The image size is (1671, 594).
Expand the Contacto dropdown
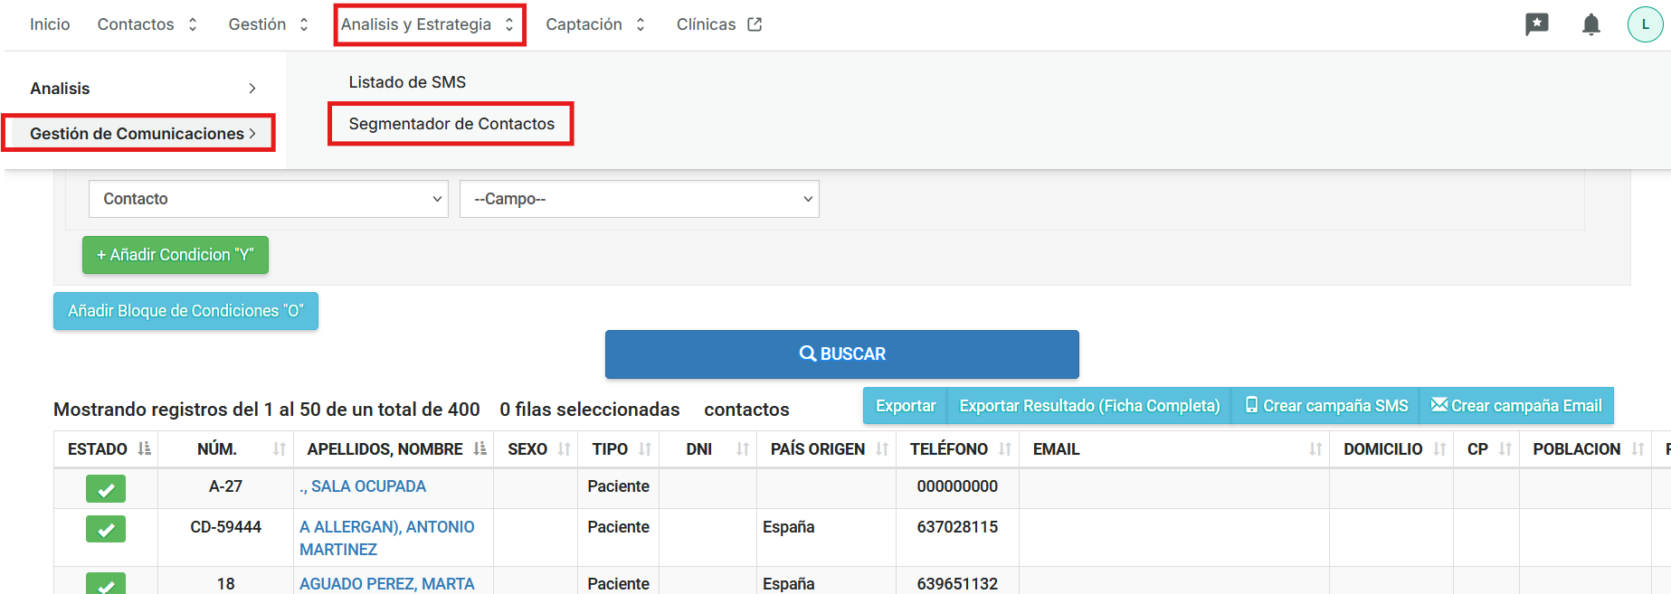(268, 199)
